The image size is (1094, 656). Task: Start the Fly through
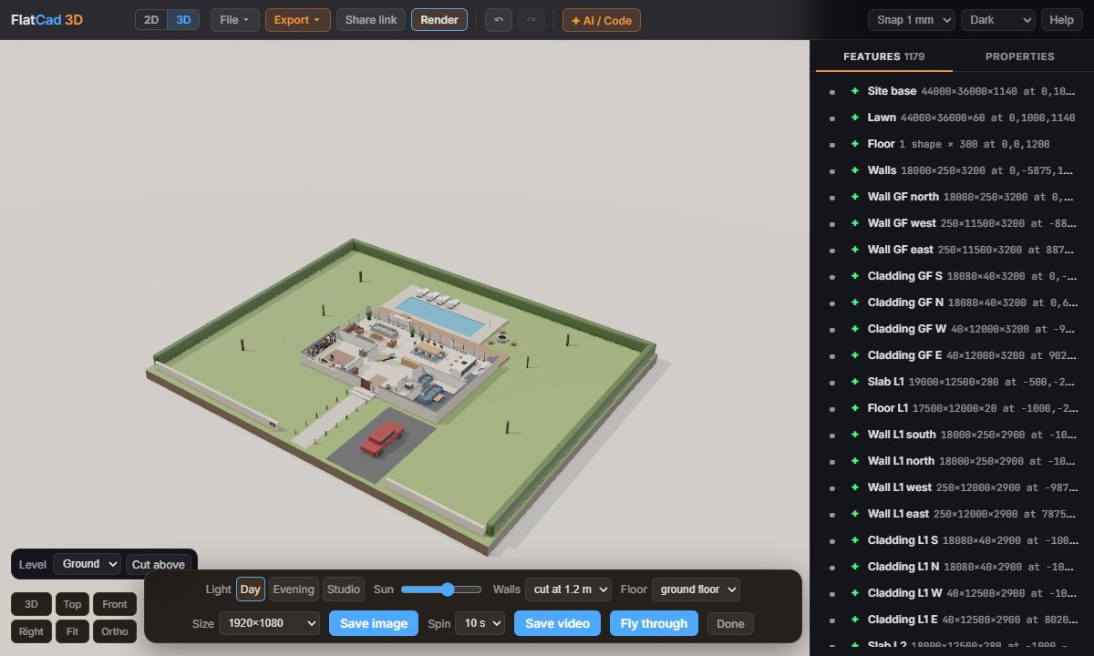pyautogui.click(x=654, y=623)
